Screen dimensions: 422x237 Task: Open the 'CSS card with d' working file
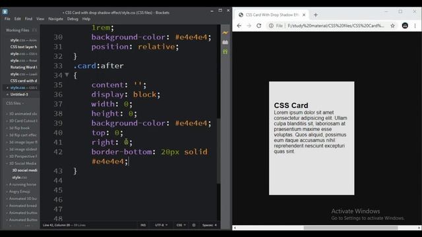tap(24, 81)
